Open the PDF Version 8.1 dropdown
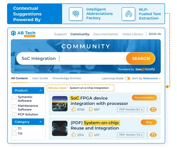177x149 pixels. coord(131,109)
